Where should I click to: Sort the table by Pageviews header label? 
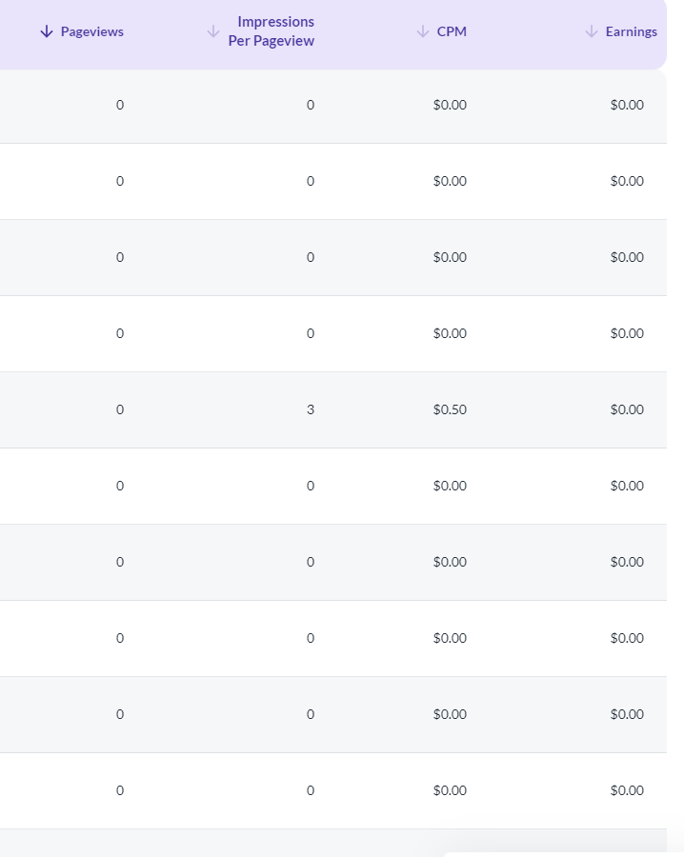91,31
